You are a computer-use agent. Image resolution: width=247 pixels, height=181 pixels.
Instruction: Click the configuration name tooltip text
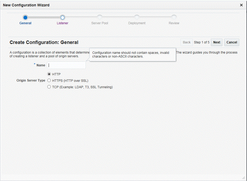(131, 55)
